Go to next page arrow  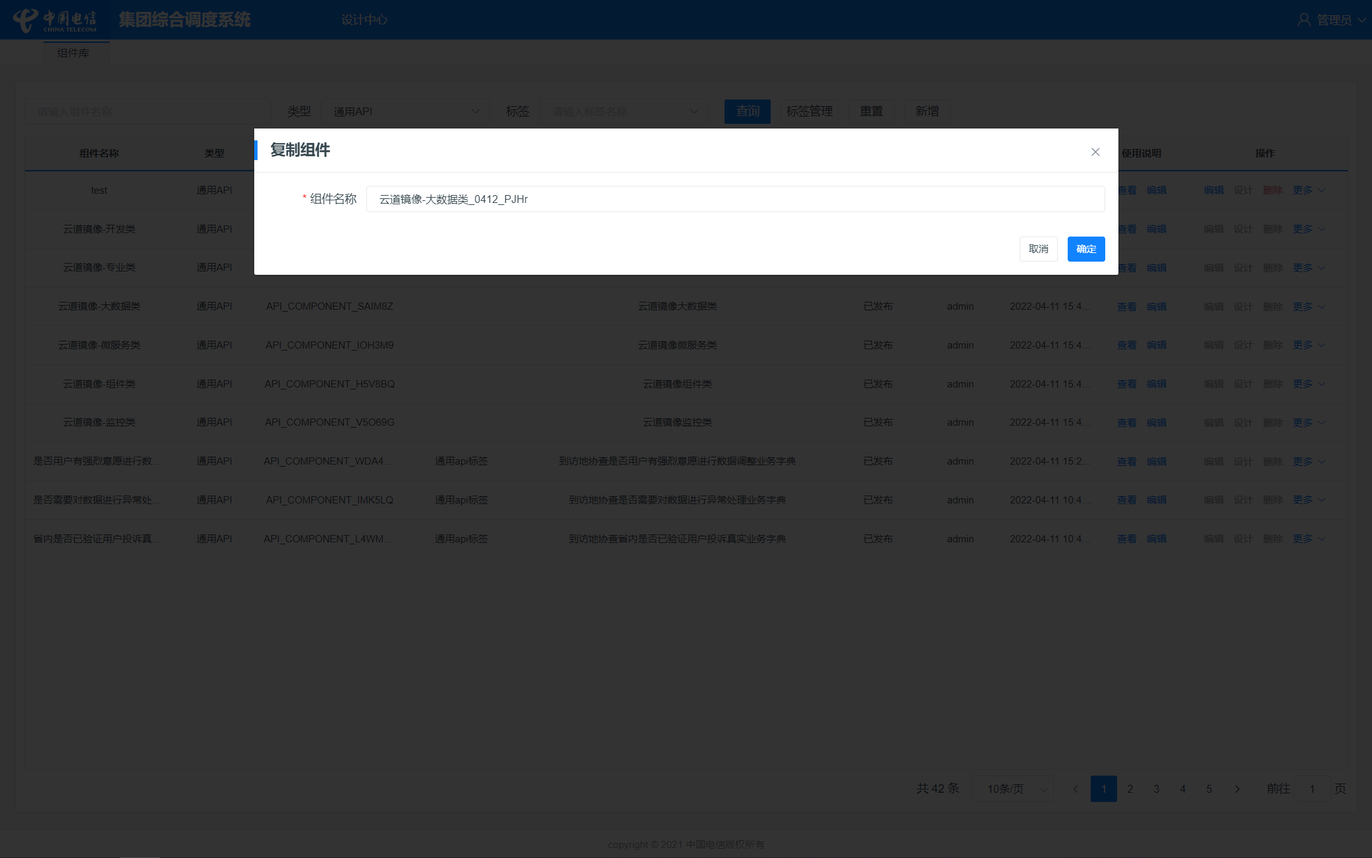(1237, 789)
